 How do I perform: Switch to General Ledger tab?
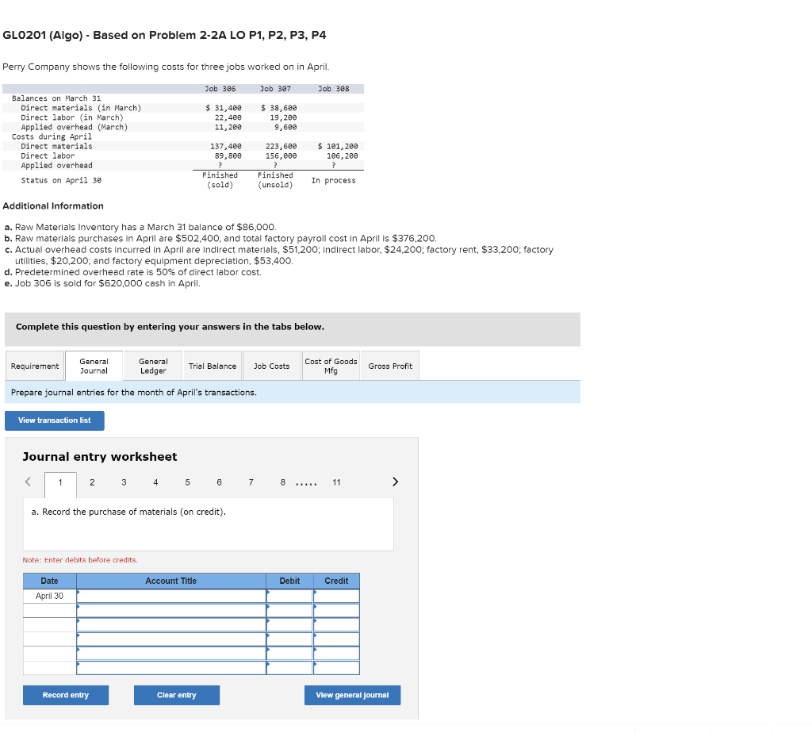153,366
